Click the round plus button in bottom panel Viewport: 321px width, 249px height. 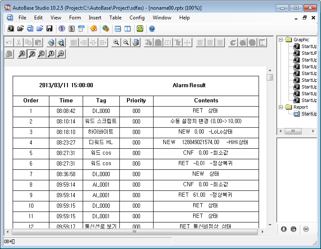coord(283,229)
